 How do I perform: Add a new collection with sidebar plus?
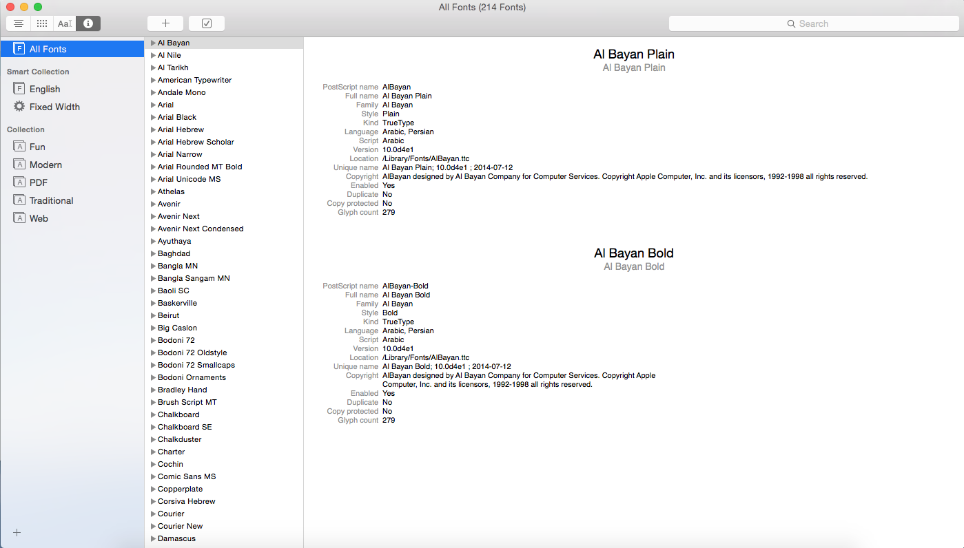17,533
